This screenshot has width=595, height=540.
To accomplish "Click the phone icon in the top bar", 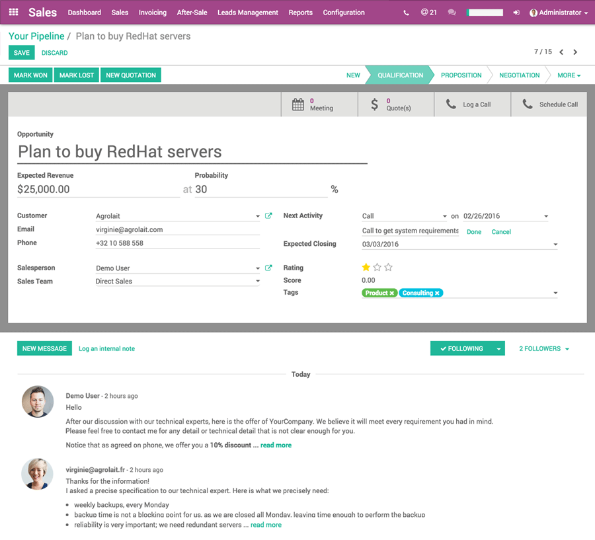I will tap(406, 12).
